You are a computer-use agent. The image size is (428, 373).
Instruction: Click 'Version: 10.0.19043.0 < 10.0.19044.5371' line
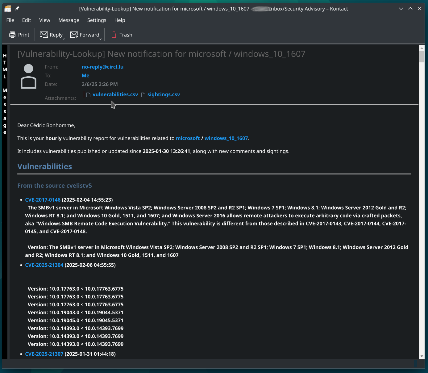pyautogui.click(x=76, y=312)
